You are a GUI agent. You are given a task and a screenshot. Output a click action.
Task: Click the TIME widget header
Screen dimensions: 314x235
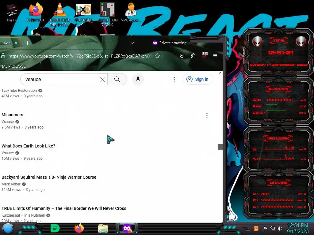(278, 41)
